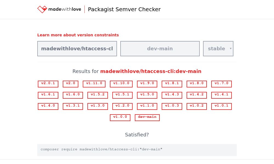274x164 pixels.
Task: Click the v1.9.0 version badge
Action: (x=147, y=84)
